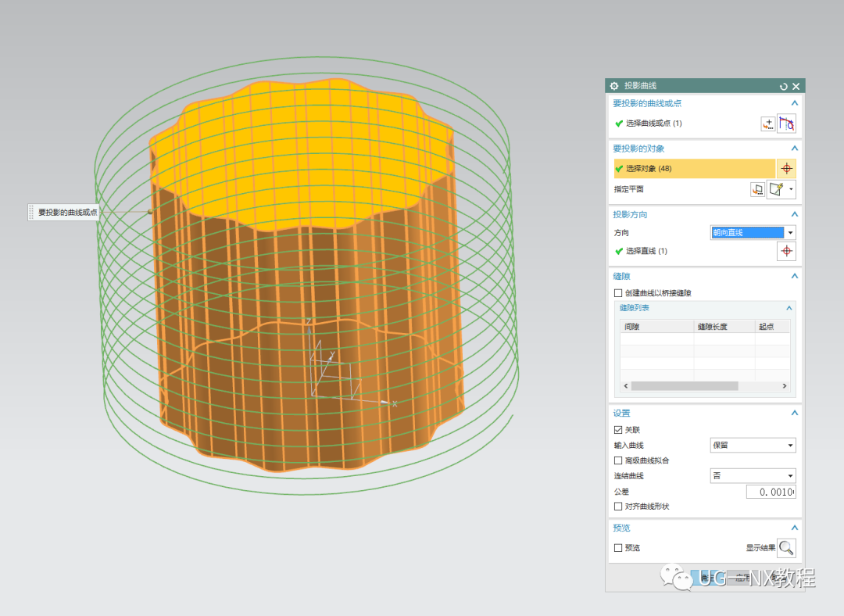The width and height of the screenshot is (844, 616).
Task: Open the 方向 dropdown showing 朝向直线
Action: [753, 233]
